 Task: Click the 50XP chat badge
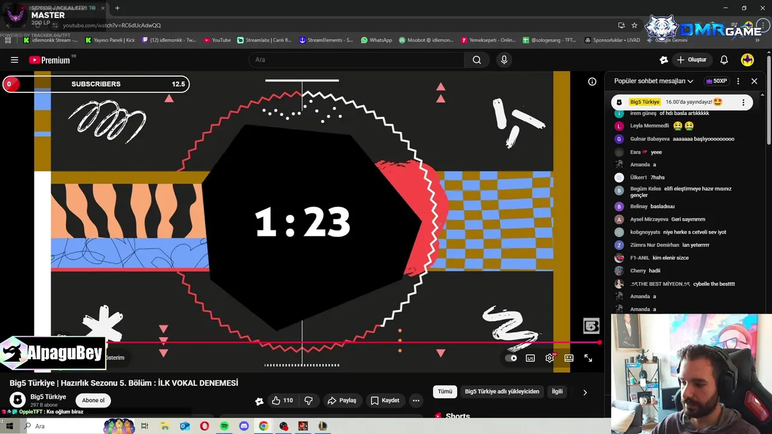tap(716, 81)
